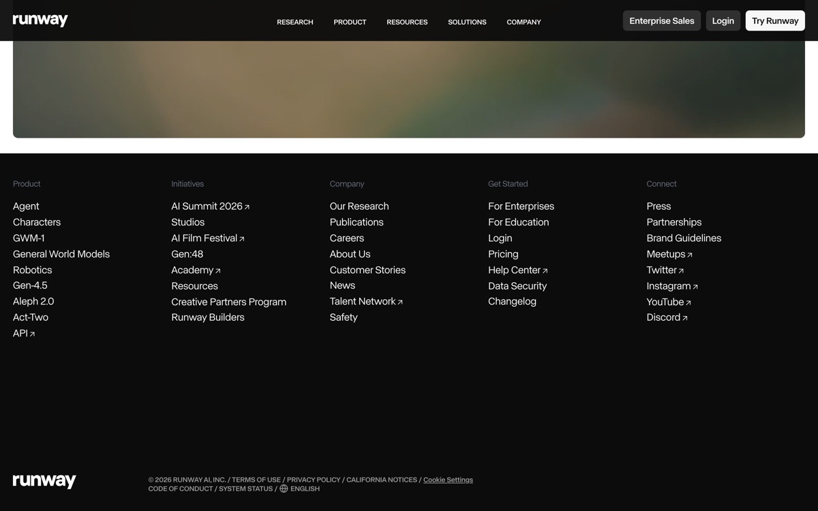Visit the Runway Builders page
The width and height of the screenshot is (818, 511).
208,317
